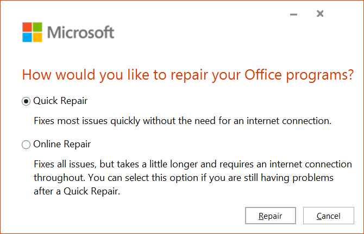The image size is (364, 234).
Task: Click the word 'programs?' in heading
Action: (x=319, y=76)
